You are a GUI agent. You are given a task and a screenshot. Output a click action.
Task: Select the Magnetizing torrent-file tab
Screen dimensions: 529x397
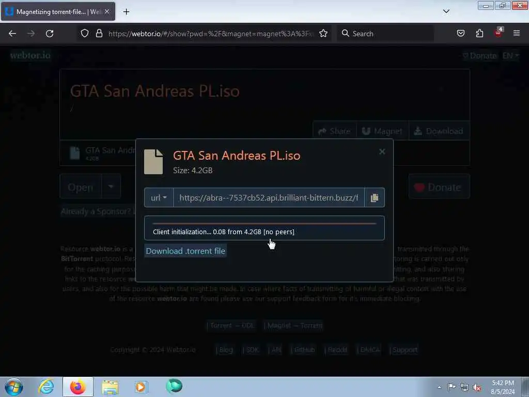(58, 11)
